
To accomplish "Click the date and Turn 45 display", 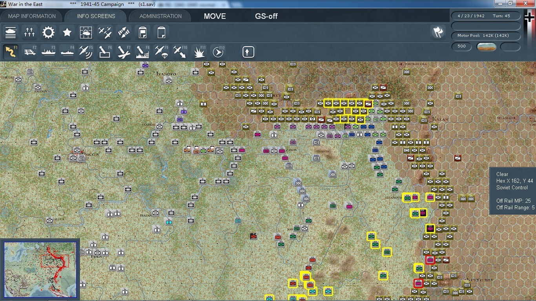I will [486, 16].
